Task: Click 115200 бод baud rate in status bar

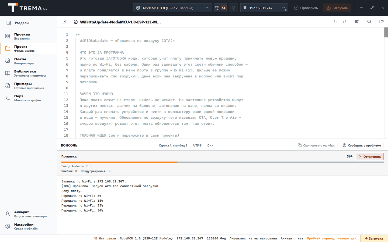Action: pos(216,238)
